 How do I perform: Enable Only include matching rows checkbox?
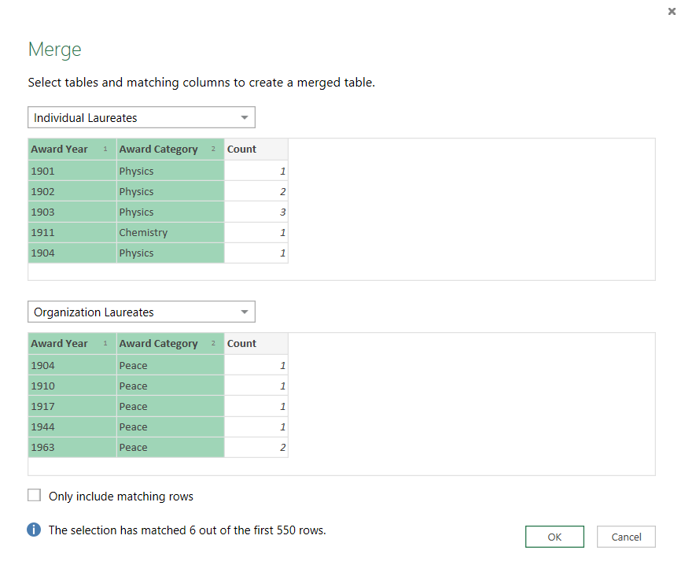(34, 496)
